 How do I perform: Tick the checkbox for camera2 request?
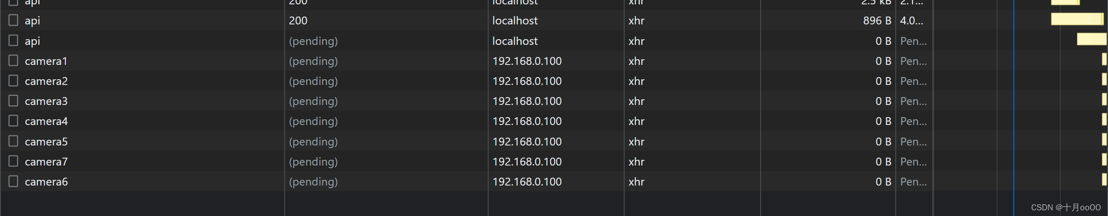(14, 81)
